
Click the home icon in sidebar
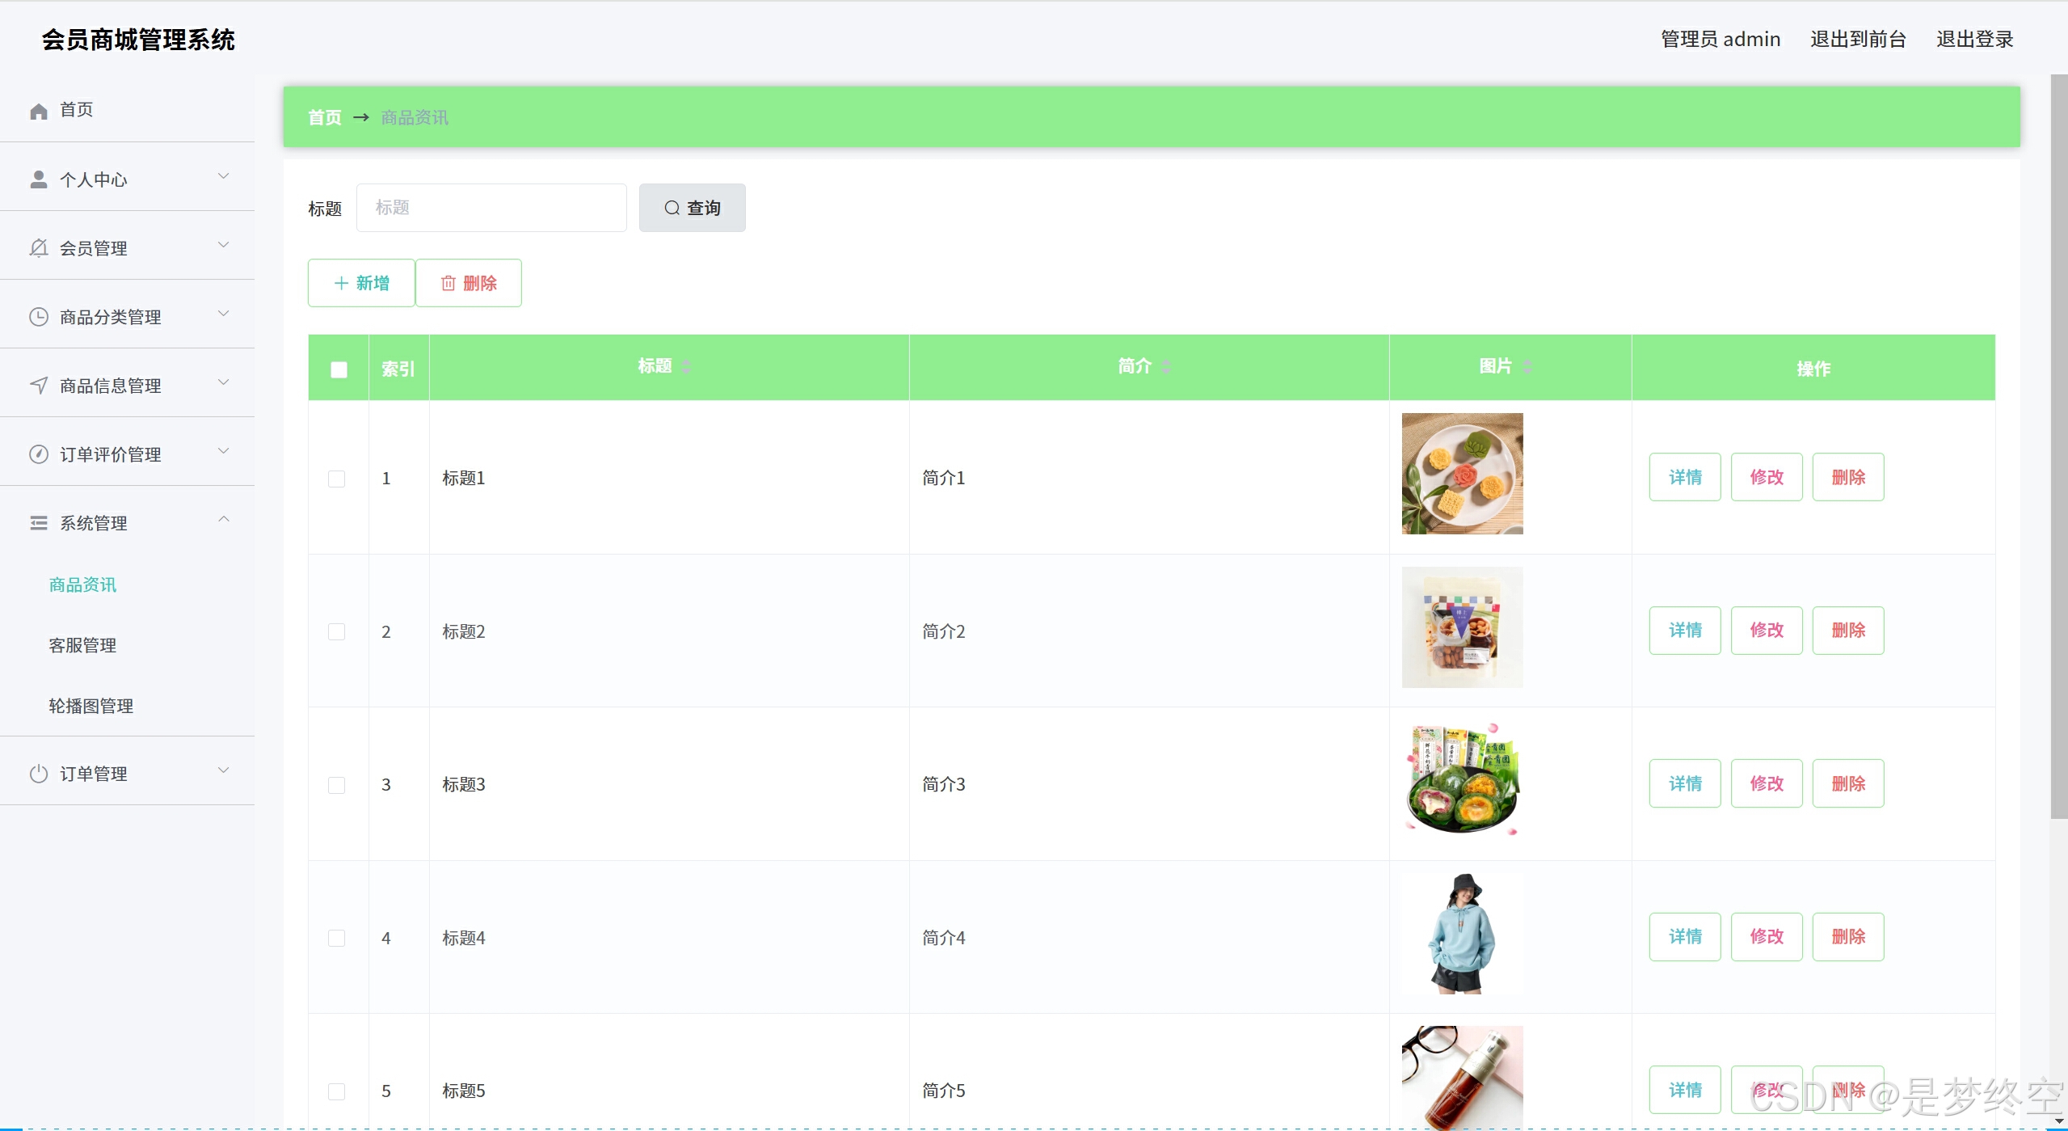click(x=38, y=111)
